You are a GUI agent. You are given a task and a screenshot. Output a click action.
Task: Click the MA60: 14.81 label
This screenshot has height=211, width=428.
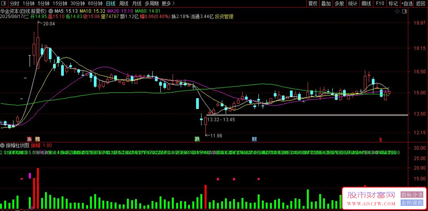point(148,12)
